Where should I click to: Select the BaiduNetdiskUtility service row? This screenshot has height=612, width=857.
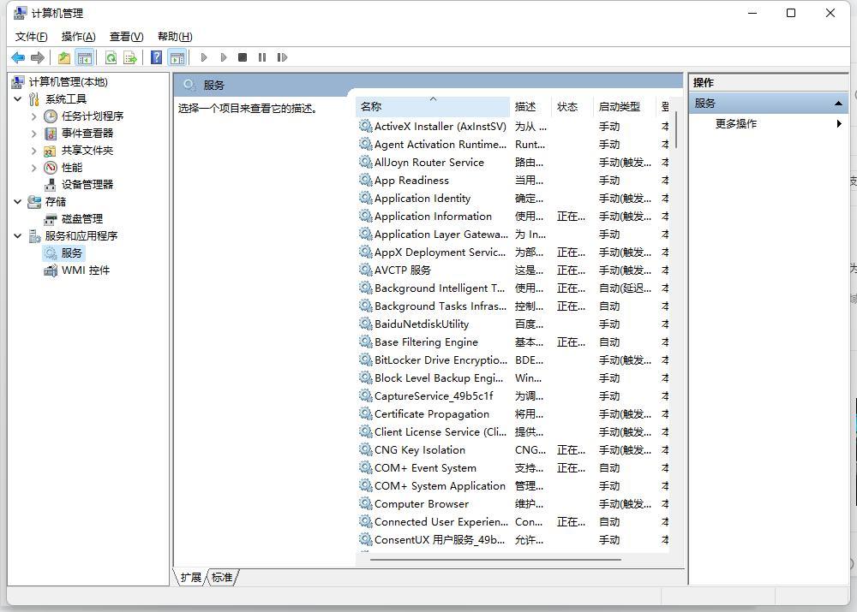coord(513,324)
